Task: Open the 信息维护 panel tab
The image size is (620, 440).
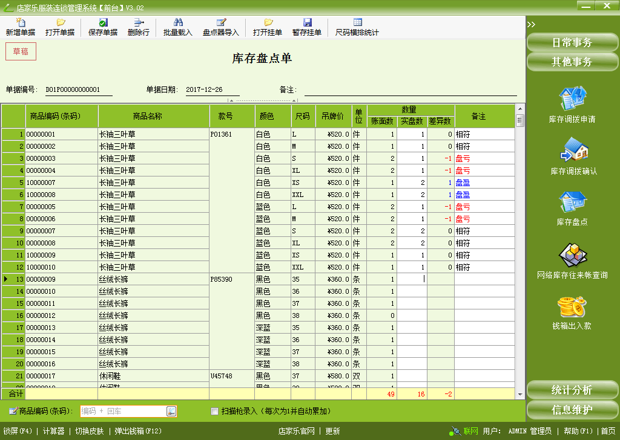Action: (572, 410)
